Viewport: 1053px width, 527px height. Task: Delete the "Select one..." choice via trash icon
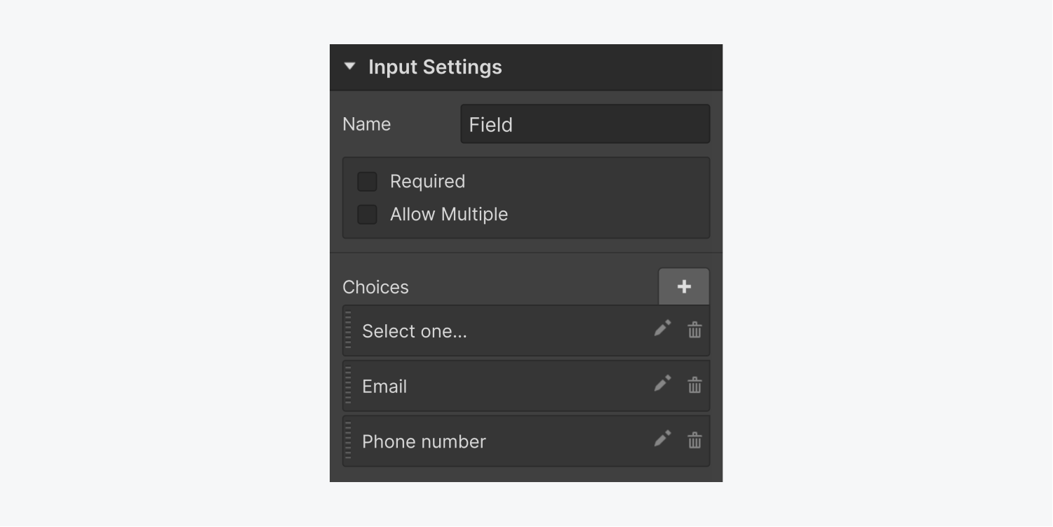coord(694,330)
